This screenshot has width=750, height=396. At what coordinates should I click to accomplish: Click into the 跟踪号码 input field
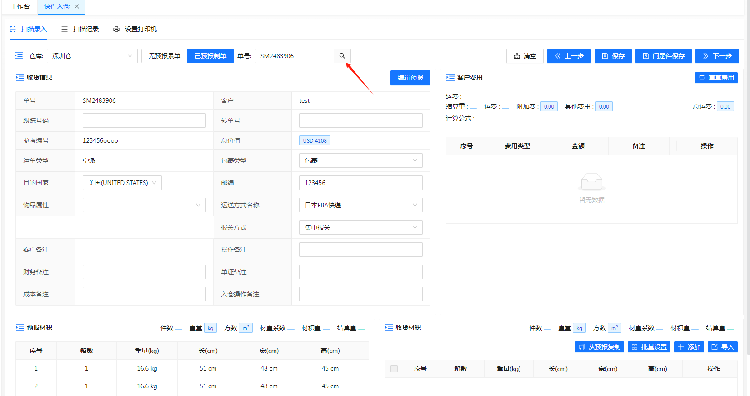pyautogui.click(x=144, y=120)
